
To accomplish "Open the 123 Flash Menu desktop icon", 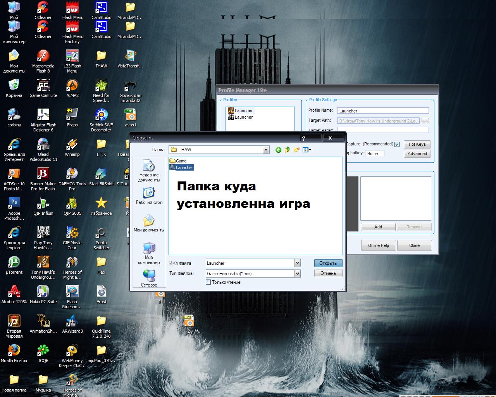I will (x=72, y=61).
